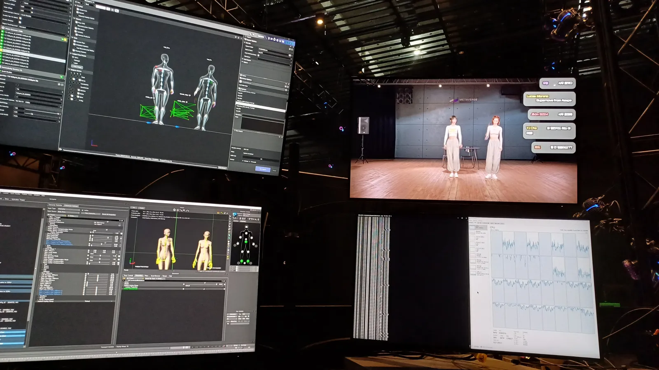Screen dimensions: 659x370
Task: Open the Default Keying Group dropdown
Action: (x=99, y=301)
